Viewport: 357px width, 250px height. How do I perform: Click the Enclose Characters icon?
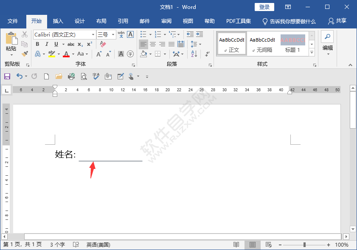pyautogui.click(x=130, y=54)
